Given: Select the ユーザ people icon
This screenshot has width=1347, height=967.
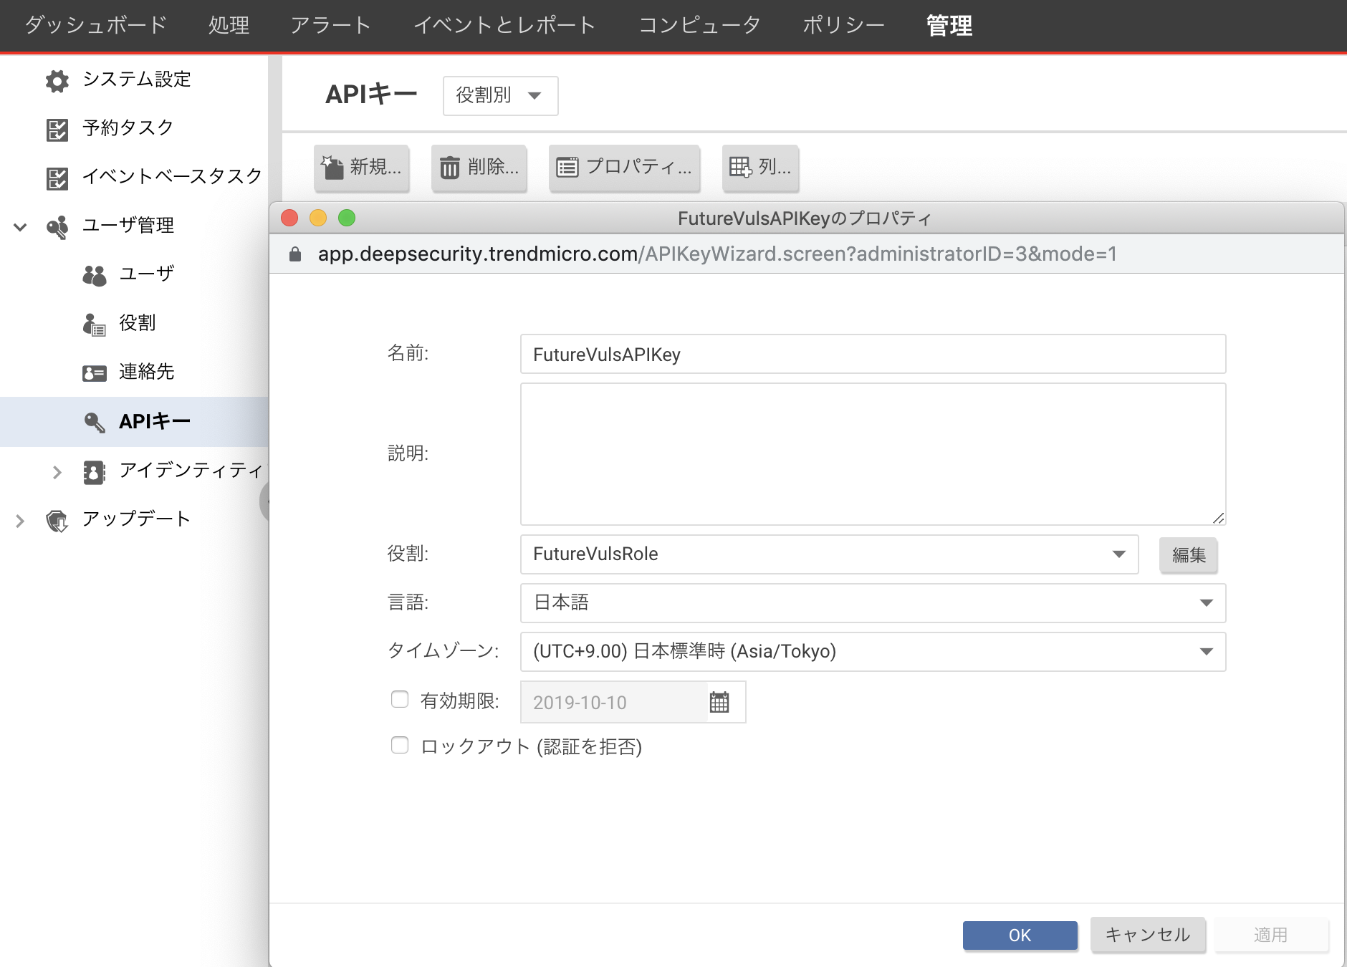Looking at the screenshot, I should [x=95, y=274].
